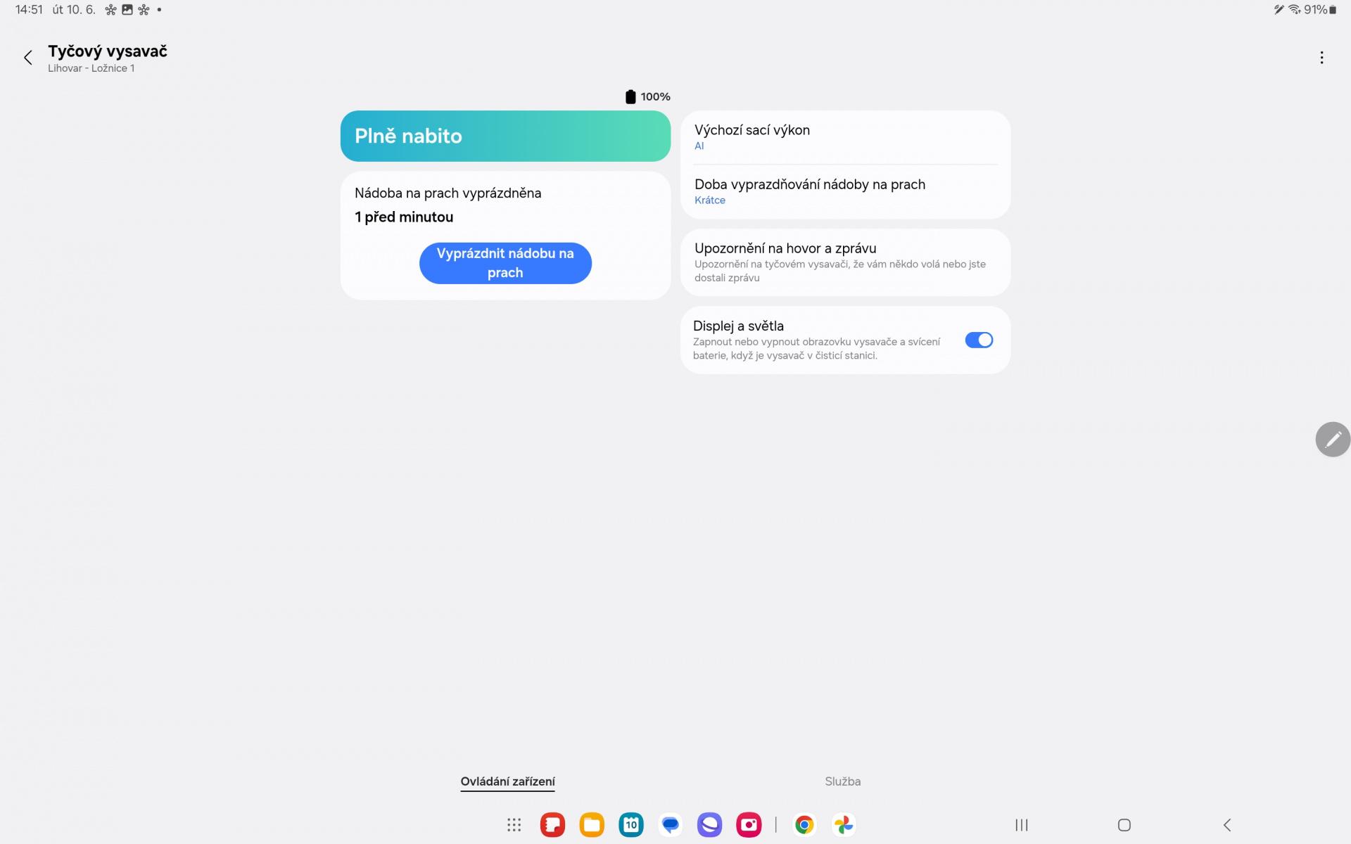
Task: Toggle the Displej a světla switch
Action: [x=979, y=340]
